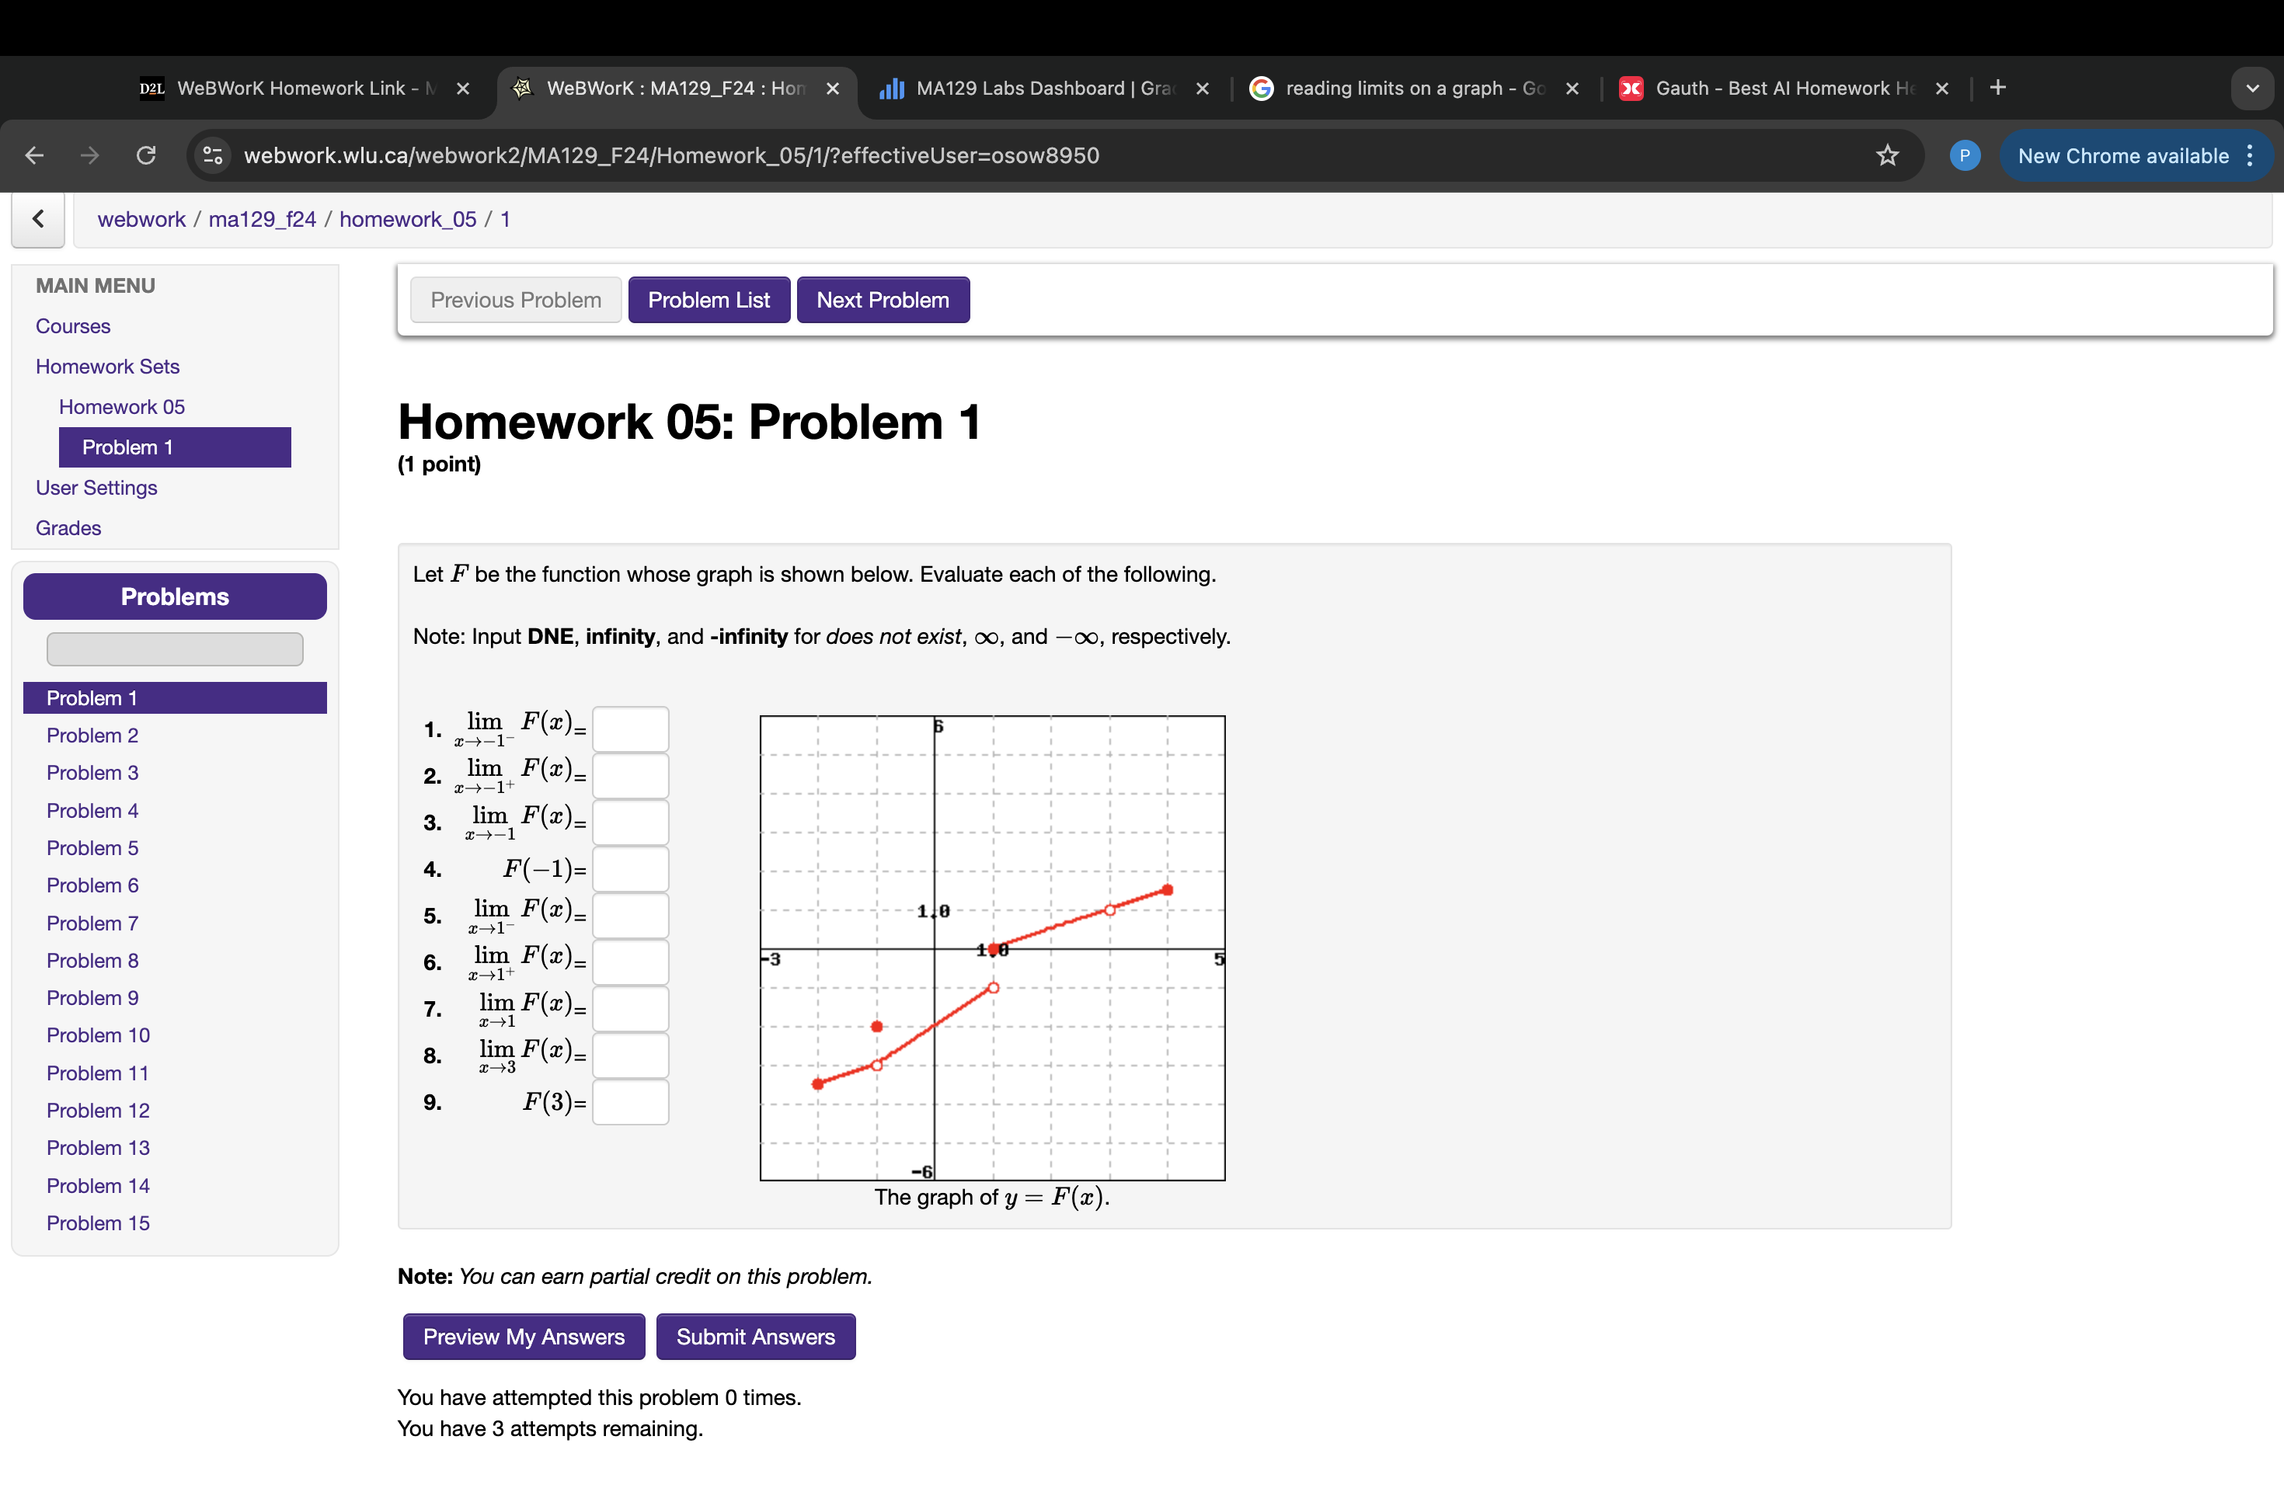Go to Problem 10 in list
2284x1485 pixels.
(x=98, y=1035)
